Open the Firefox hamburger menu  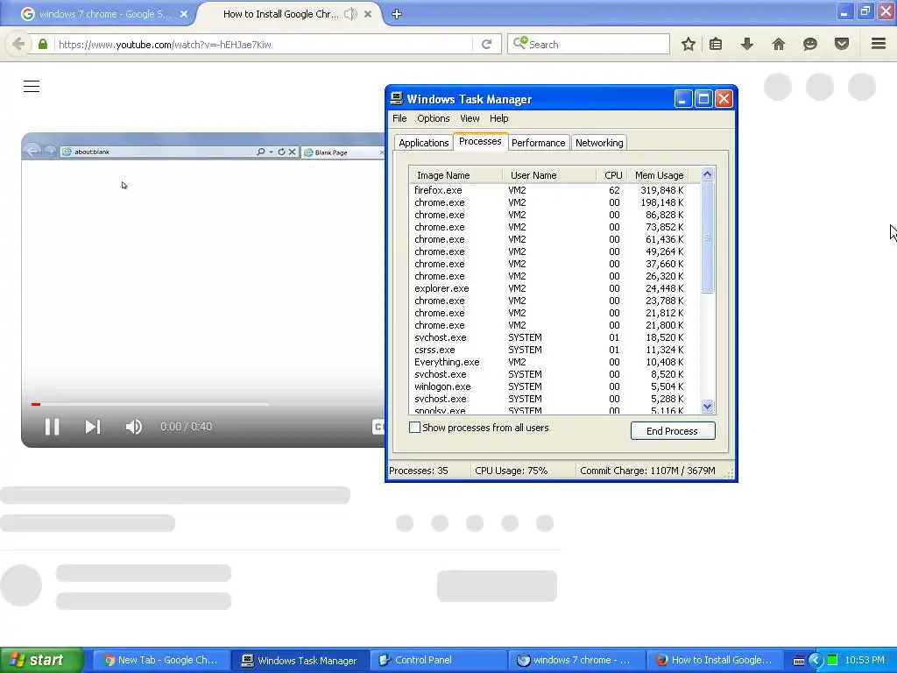pyautogui.click(x=879, y=44)
